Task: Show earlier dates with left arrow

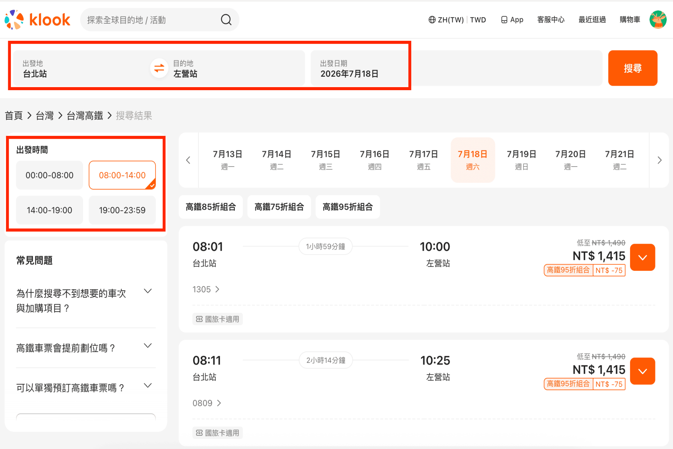Action: 188,160
